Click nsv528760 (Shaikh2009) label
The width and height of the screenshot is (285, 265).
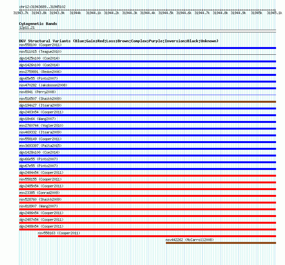tap(40, 199)
